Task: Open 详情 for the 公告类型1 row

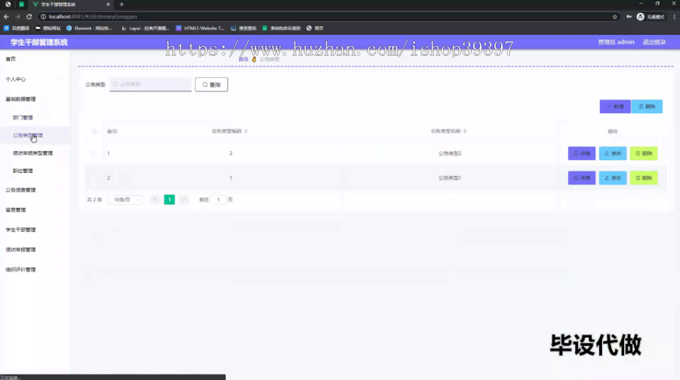Action: point(582,178)
